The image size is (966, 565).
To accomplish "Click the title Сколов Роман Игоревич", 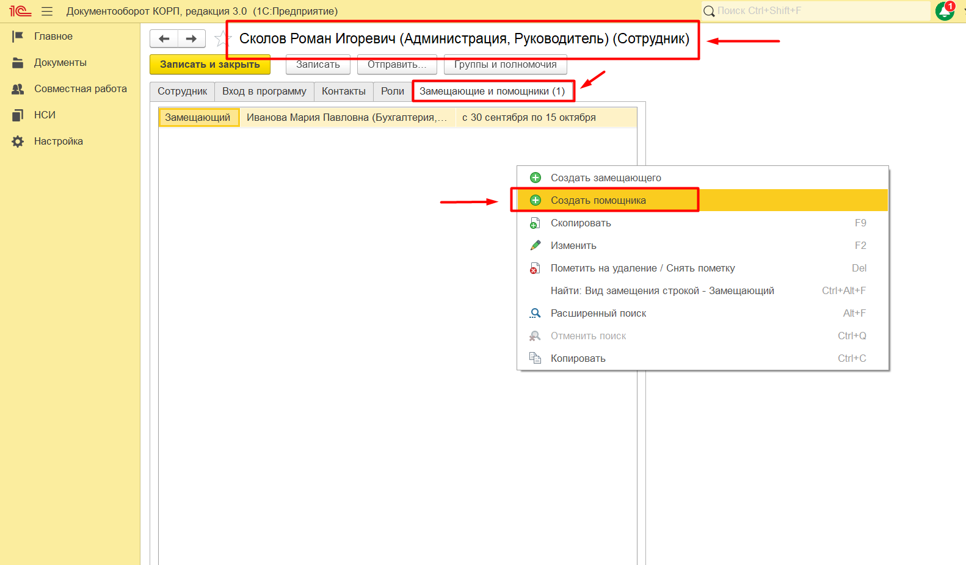I will (x=464, y=39).
